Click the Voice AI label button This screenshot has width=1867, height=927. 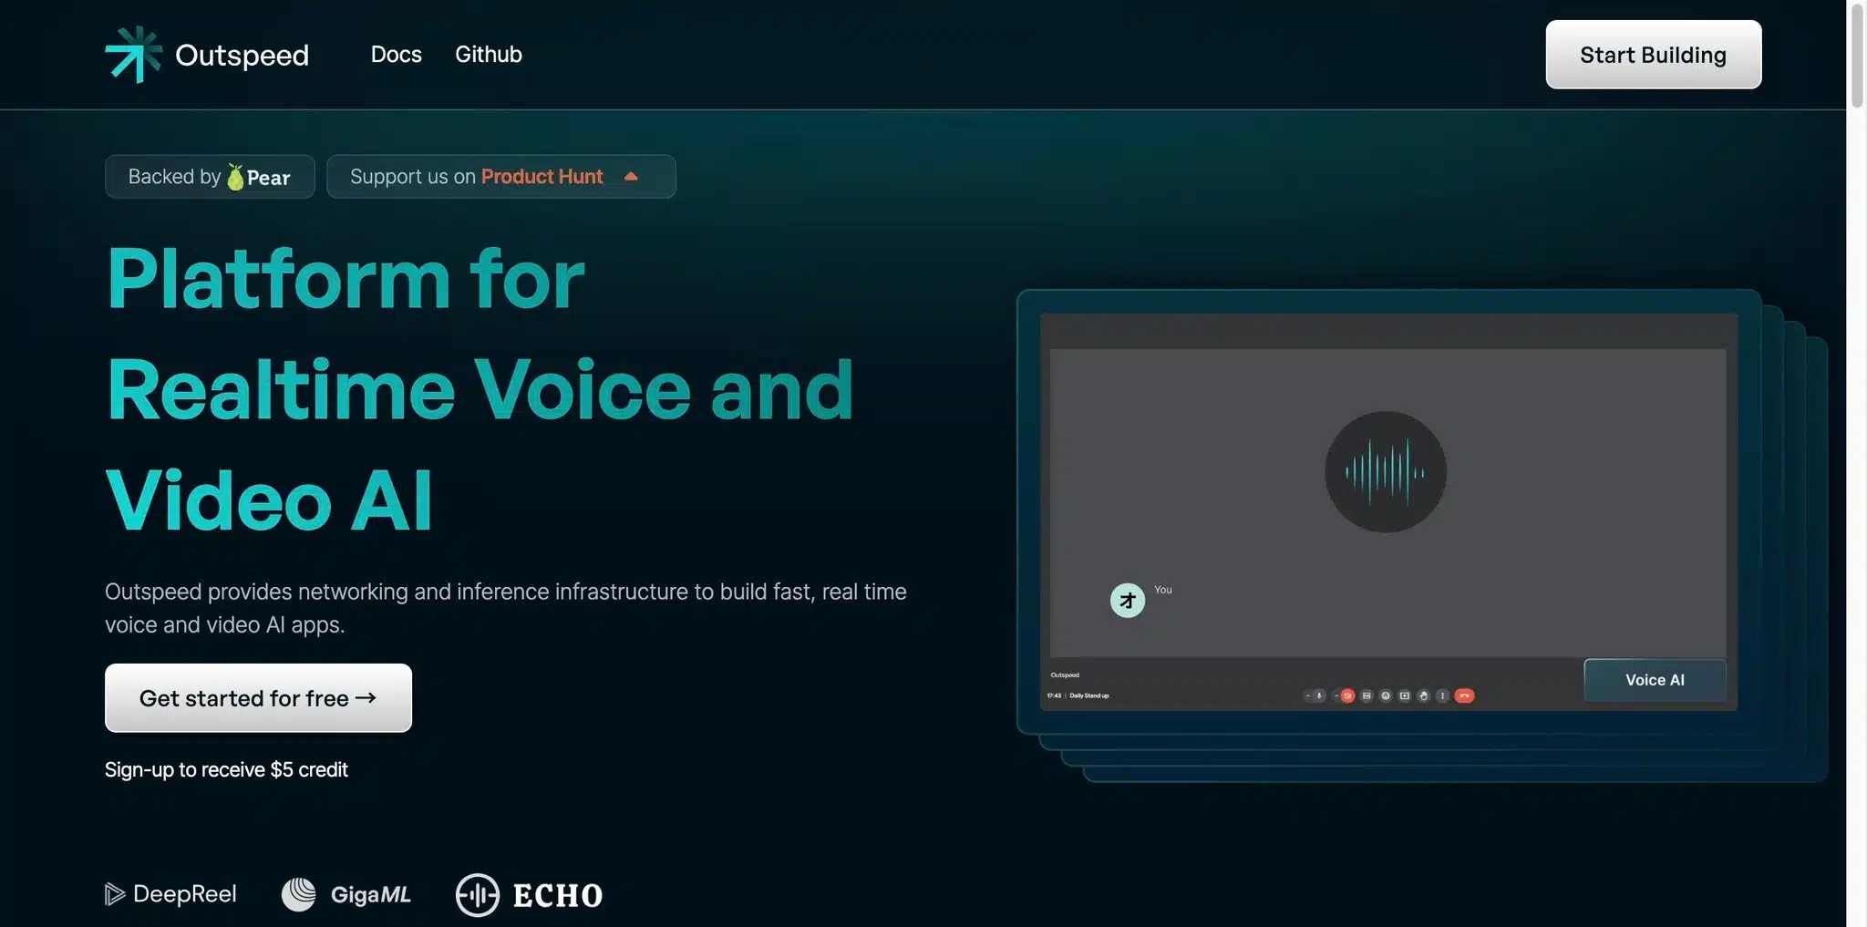[x=1655, y=680]
